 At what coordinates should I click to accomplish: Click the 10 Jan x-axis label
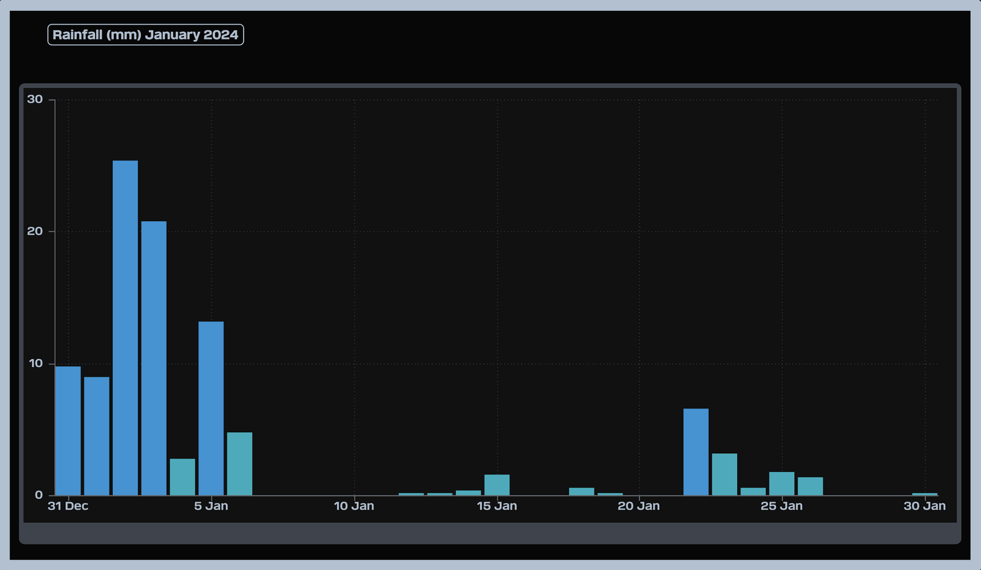pos(354,506)
